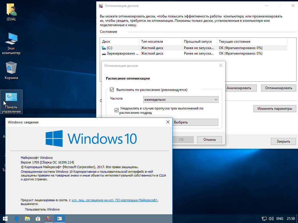Switch to Оптимизация дисков taskbar icon

pos(49,219)
